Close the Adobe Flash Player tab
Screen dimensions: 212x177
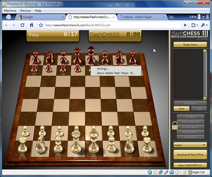point(164,17)
